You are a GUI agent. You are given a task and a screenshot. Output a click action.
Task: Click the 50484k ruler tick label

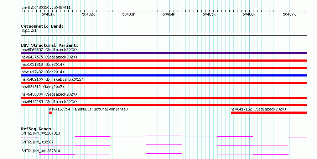(x=169, y=14)
